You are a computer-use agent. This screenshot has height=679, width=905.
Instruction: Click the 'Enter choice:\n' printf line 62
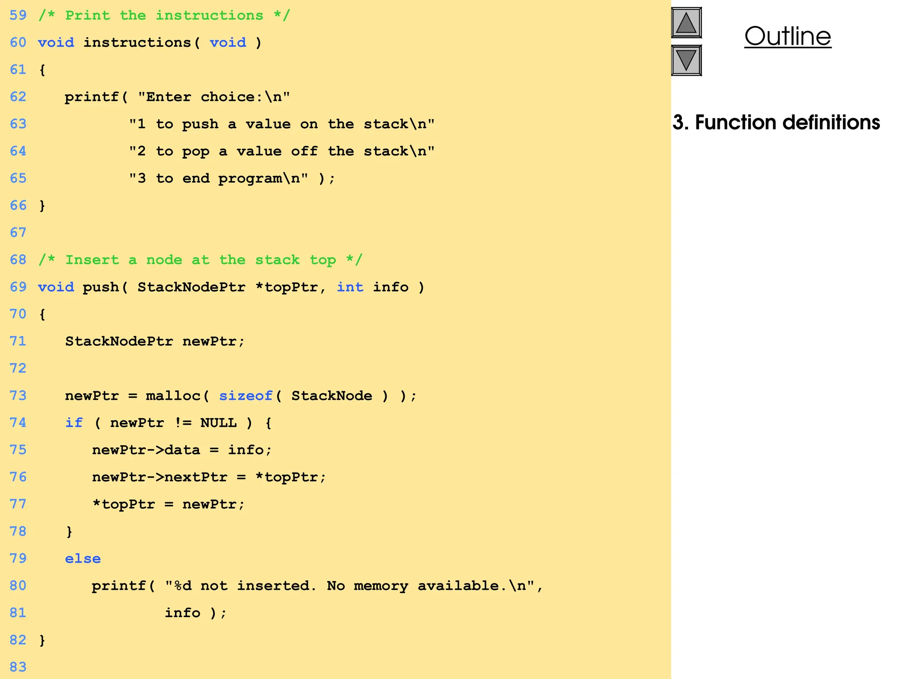point(177,97)
